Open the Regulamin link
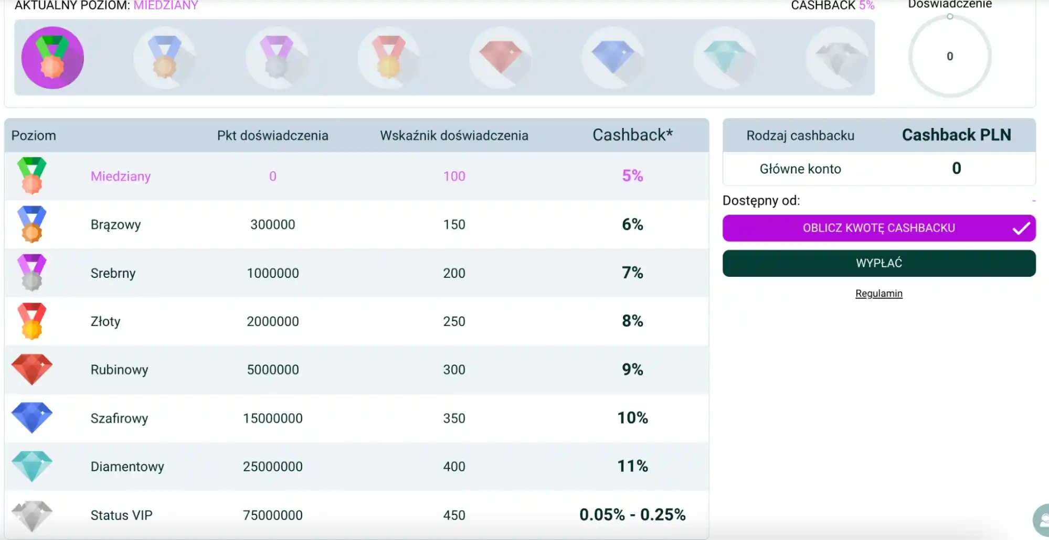This screenshot has height=540, width=1049. tap(878, 294)
